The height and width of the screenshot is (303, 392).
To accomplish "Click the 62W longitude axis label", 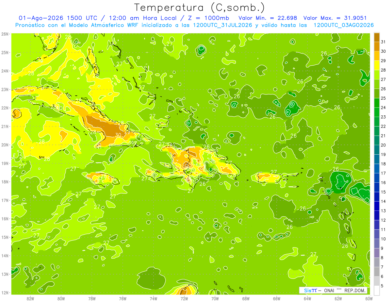I will [x=338, y=298].
